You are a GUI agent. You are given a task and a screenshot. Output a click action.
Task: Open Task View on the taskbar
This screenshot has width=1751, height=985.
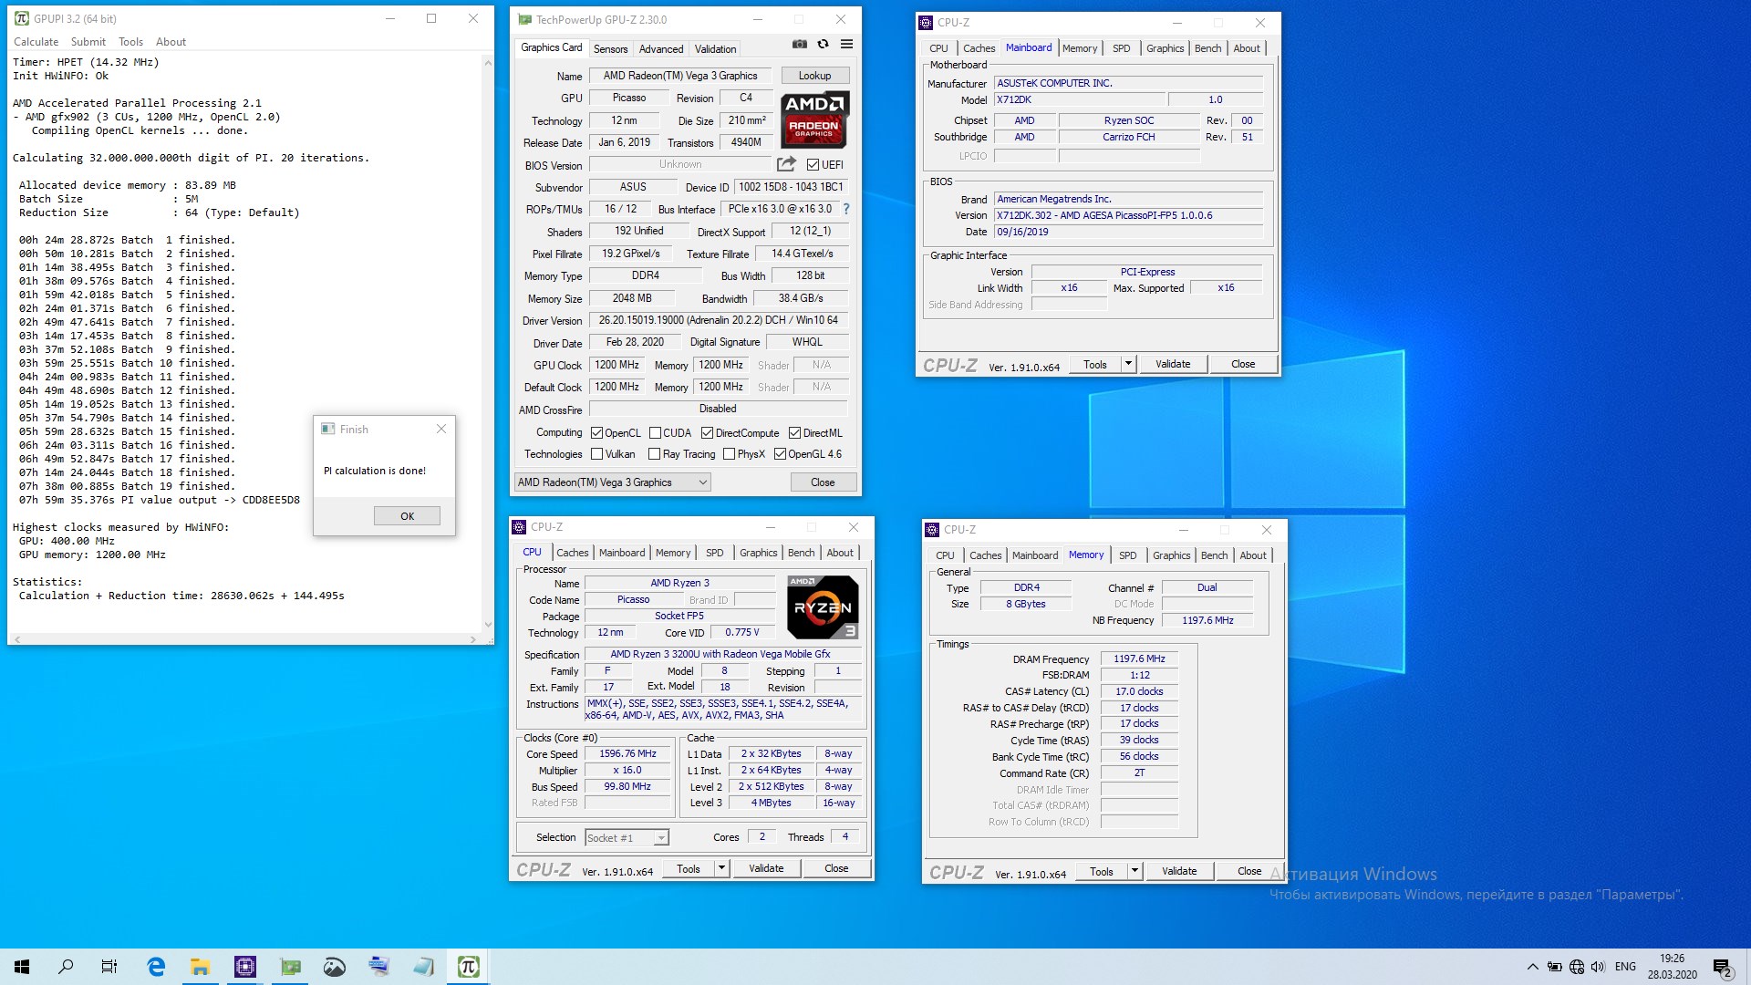click(x=109, y=967)
